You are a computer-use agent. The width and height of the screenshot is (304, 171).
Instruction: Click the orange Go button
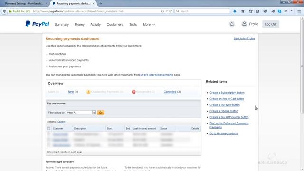click(101, 113)
